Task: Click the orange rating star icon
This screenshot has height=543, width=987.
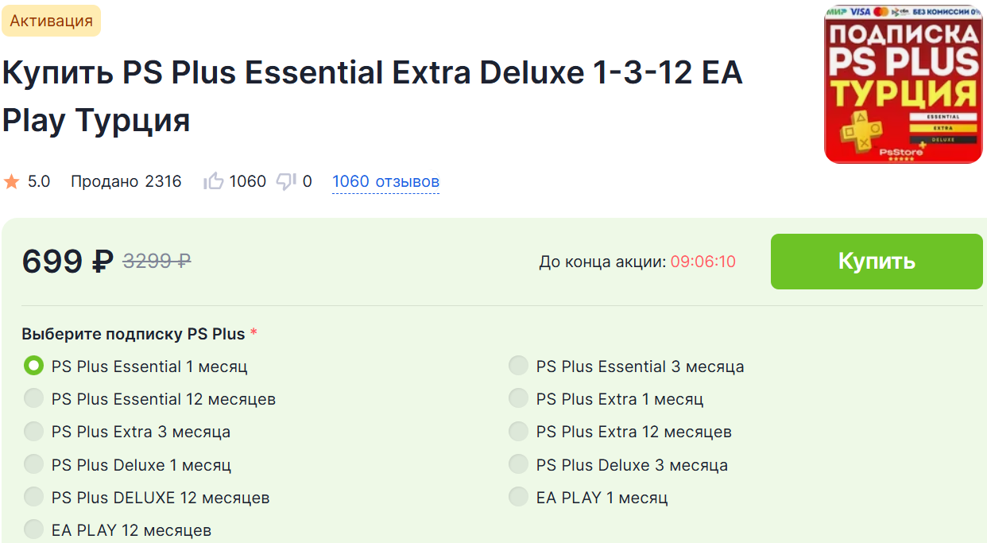Action: point(12,182)
